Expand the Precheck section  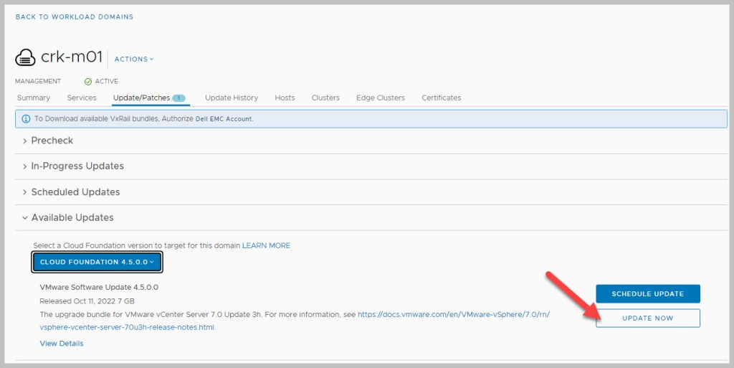pyautogui.click(x=52, y=141)
